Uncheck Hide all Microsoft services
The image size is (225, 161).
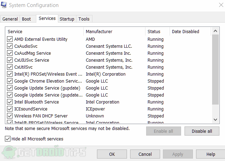(x=8, y=139)
